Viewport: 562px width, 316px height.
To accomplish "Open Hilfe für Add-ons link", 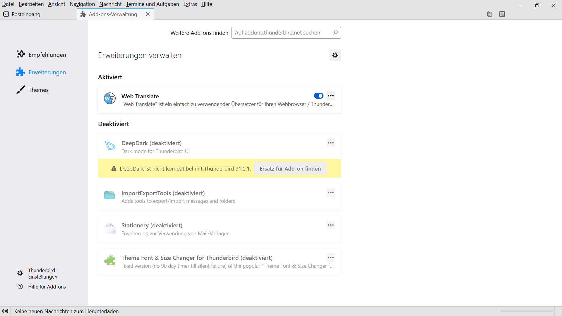I will 47,287.
